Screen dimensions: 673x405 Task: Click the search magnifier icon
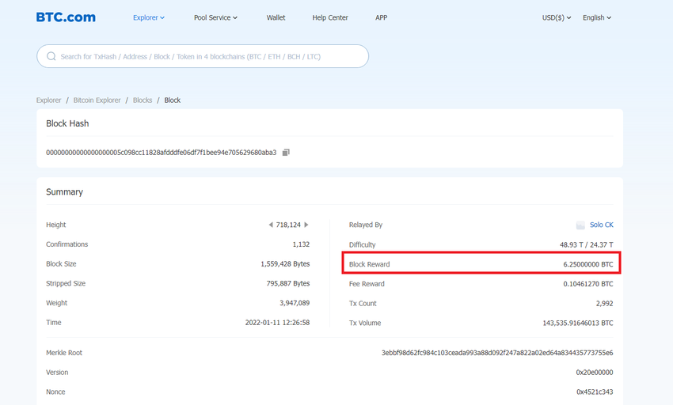pos(51,57)
